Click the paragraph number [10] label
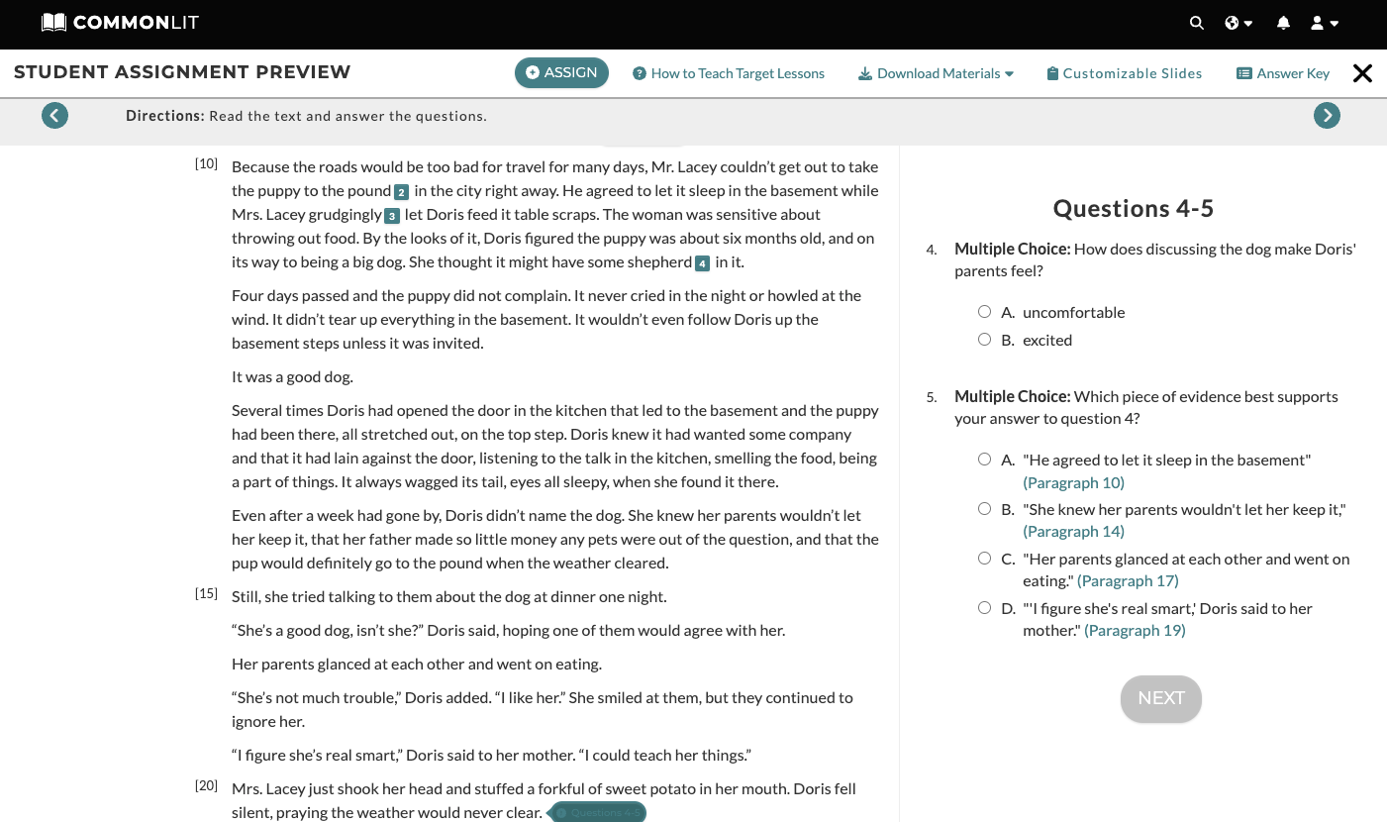The image size is (1387, 822). coord(206,163)
